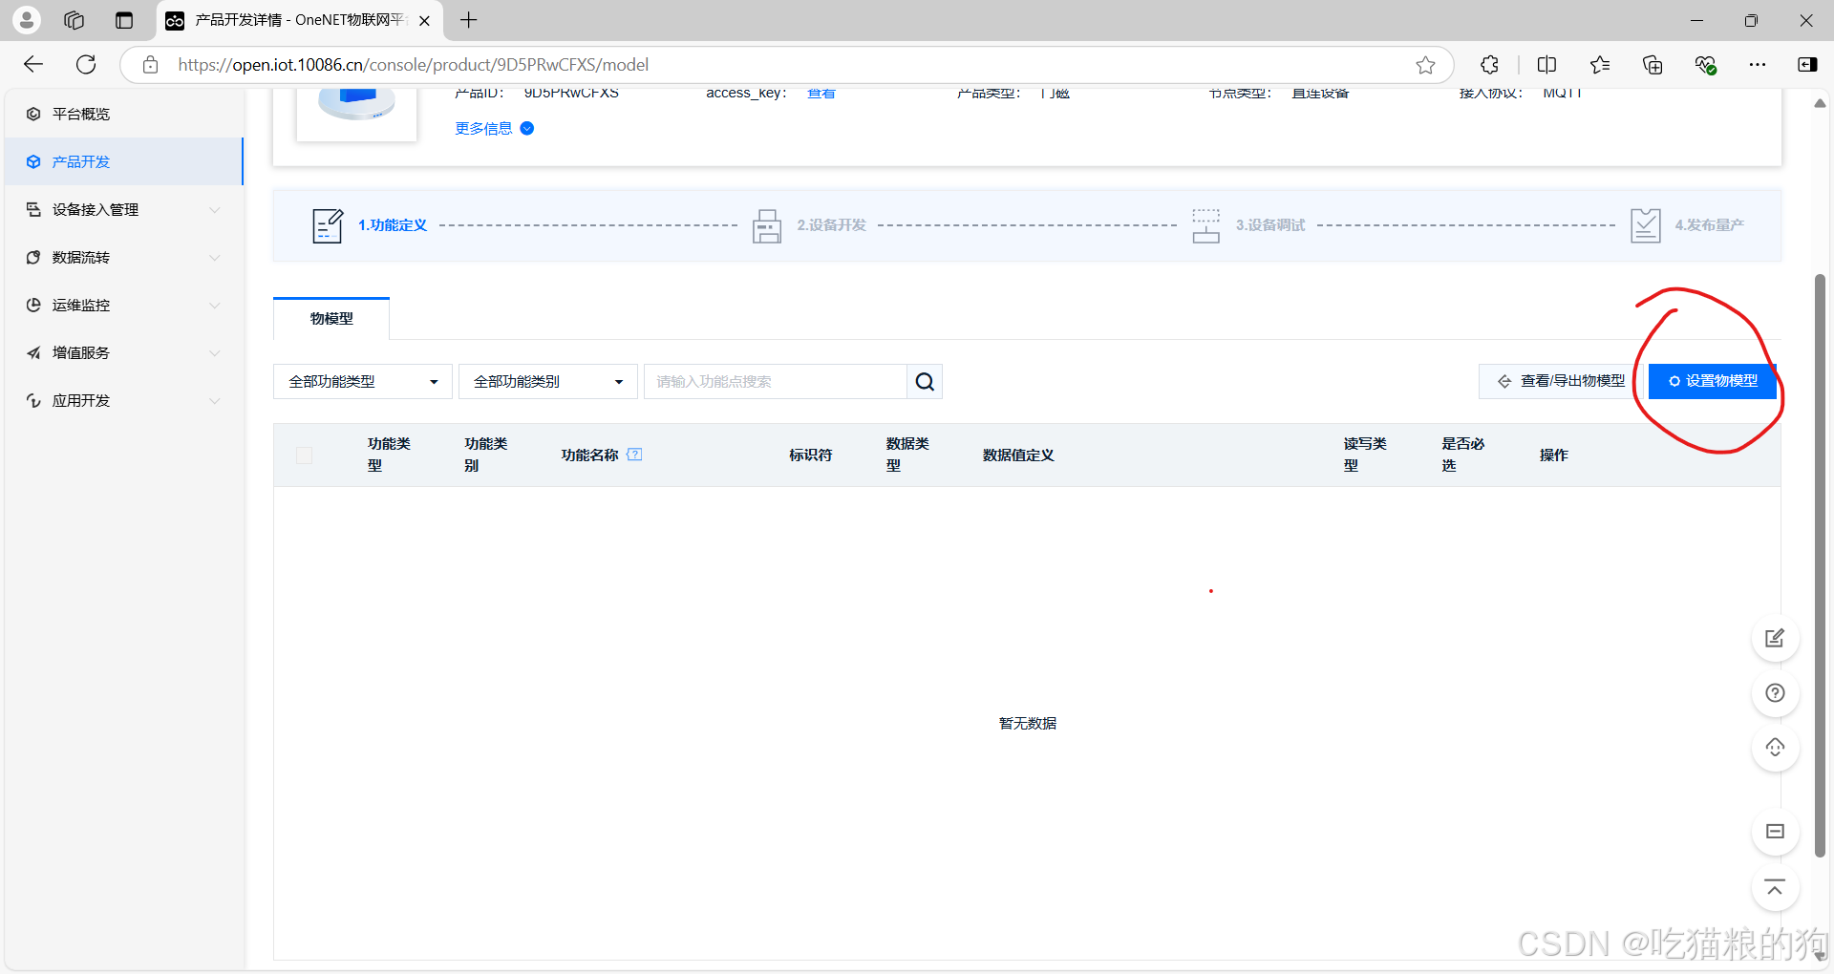Click the 设置物模型 button

pyautogui.click(x=1712, y=380)
